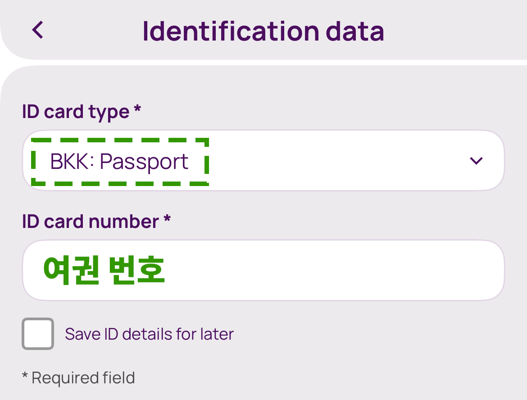Click the "ID card number" field label
Viewport: 527px width, 400px height.
pos(90,221)
